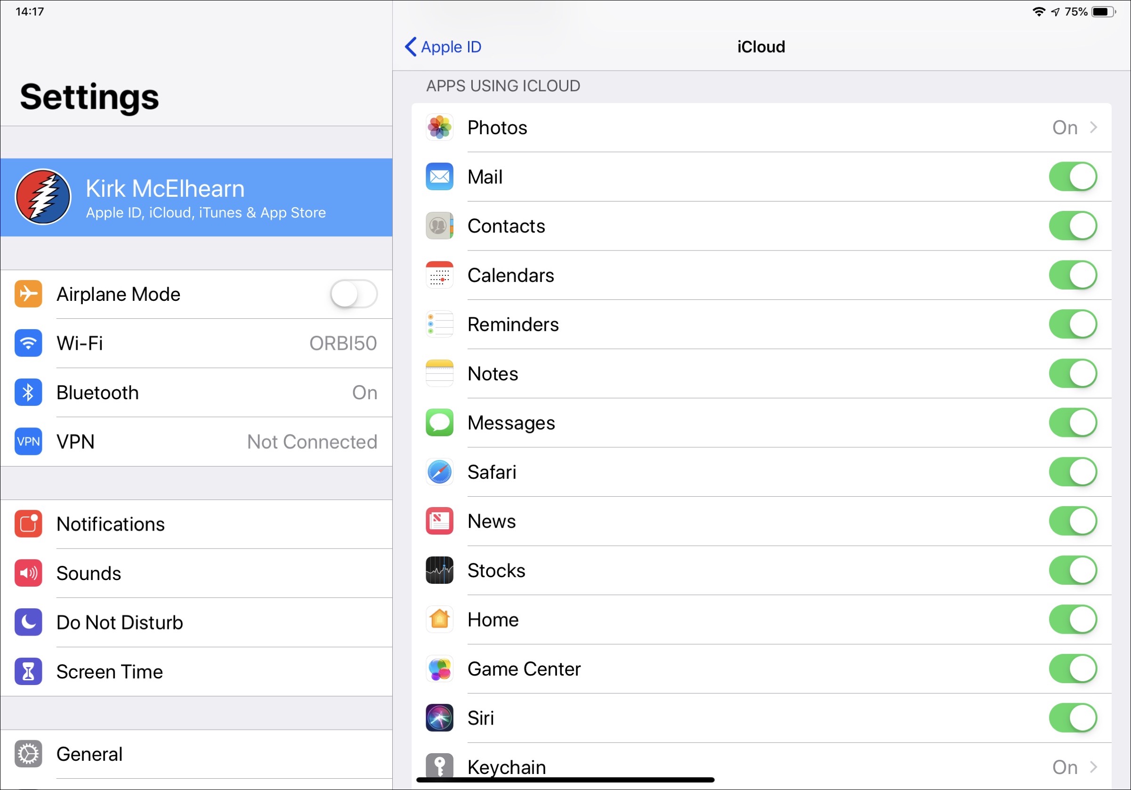Image resolution: width=1131 pixels, height=790 pixels.
Task: Open Screen Time settings
Action: (196, 672)
